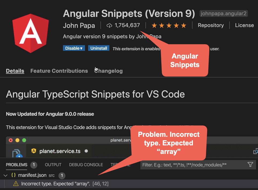The height and width of the screenshot is (190, 258).
Task: Click the Explorer files icon in the preview image
Action: [x=17, y=153]
